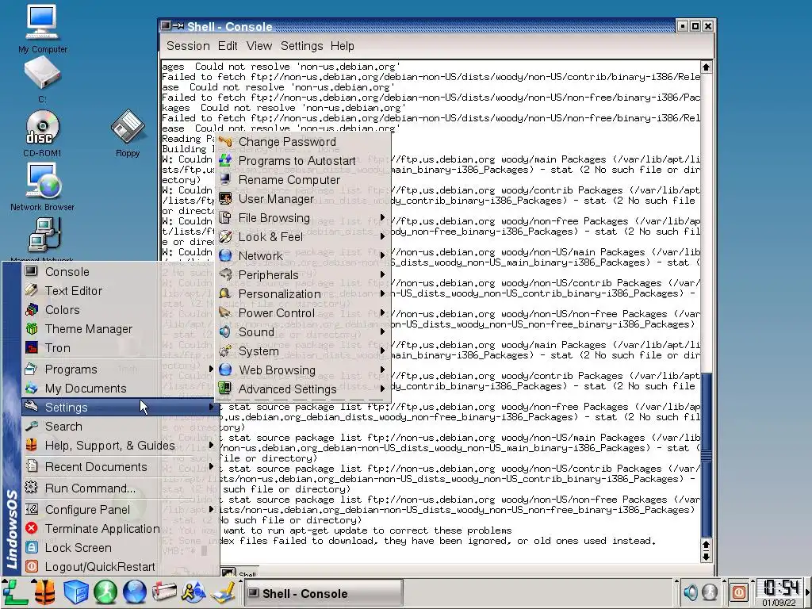Expand the Settings submenu arrow

coord(211,407)
